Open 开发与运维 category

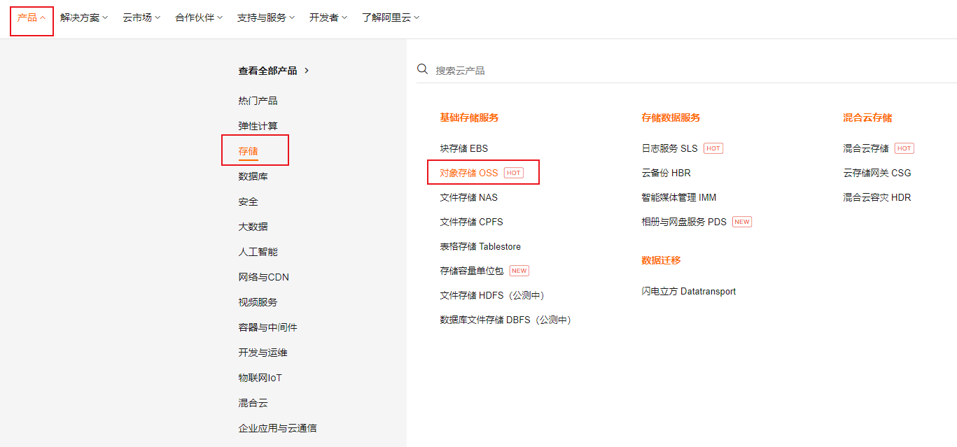pos(263,353)
